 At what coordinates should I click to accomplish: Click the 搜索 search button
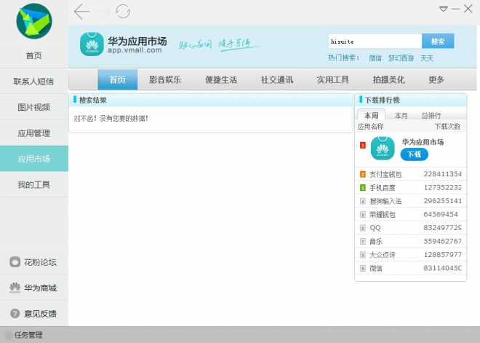coord(438,42)
